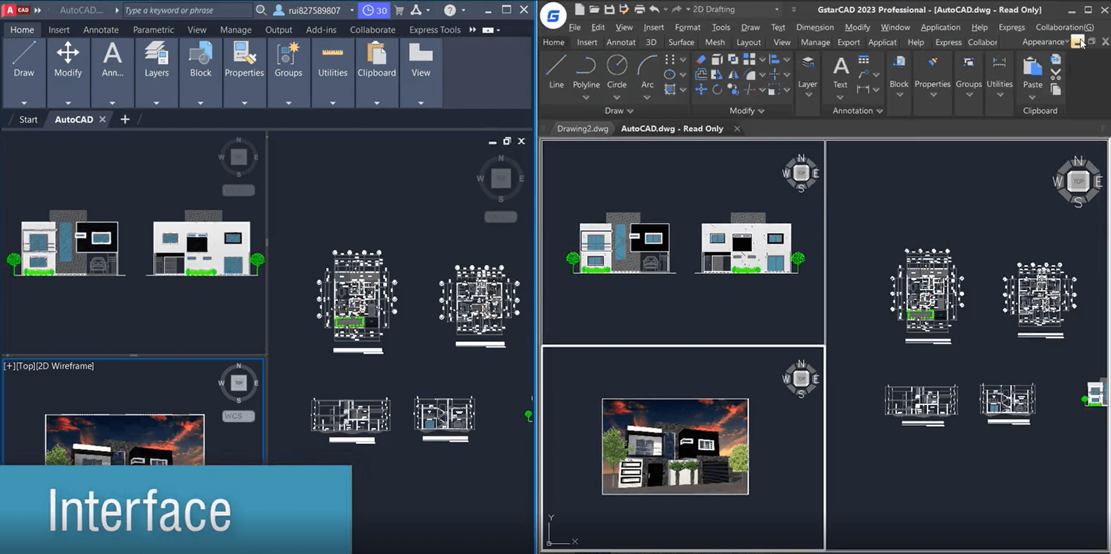Select the Arc tool in GstarCAD
The height and width of the screenshot is (554, 1111).
click(x=647, y=72)
